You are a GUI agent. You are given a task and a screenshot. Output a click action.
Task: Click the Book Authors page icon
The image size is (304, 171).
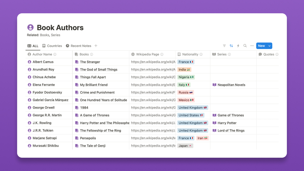click(31, 27)
